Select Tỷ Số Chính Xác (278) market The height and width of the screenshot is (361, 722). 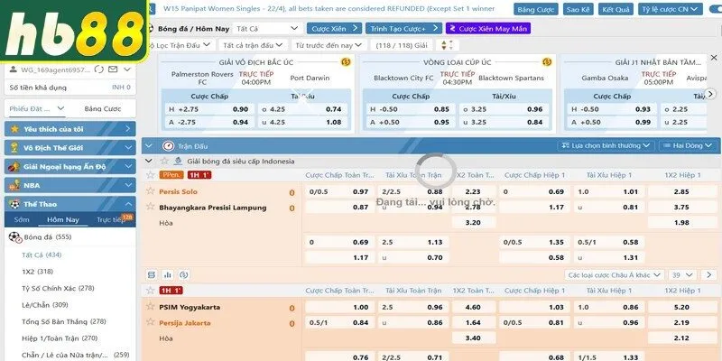pos(58,288)
